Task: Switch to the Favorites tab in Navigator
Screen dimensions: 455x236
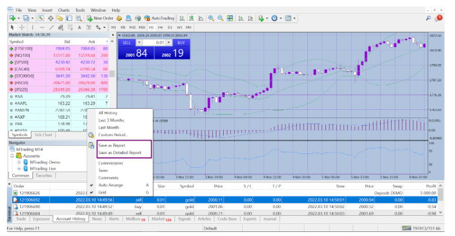Action: [x=44, y=176]
